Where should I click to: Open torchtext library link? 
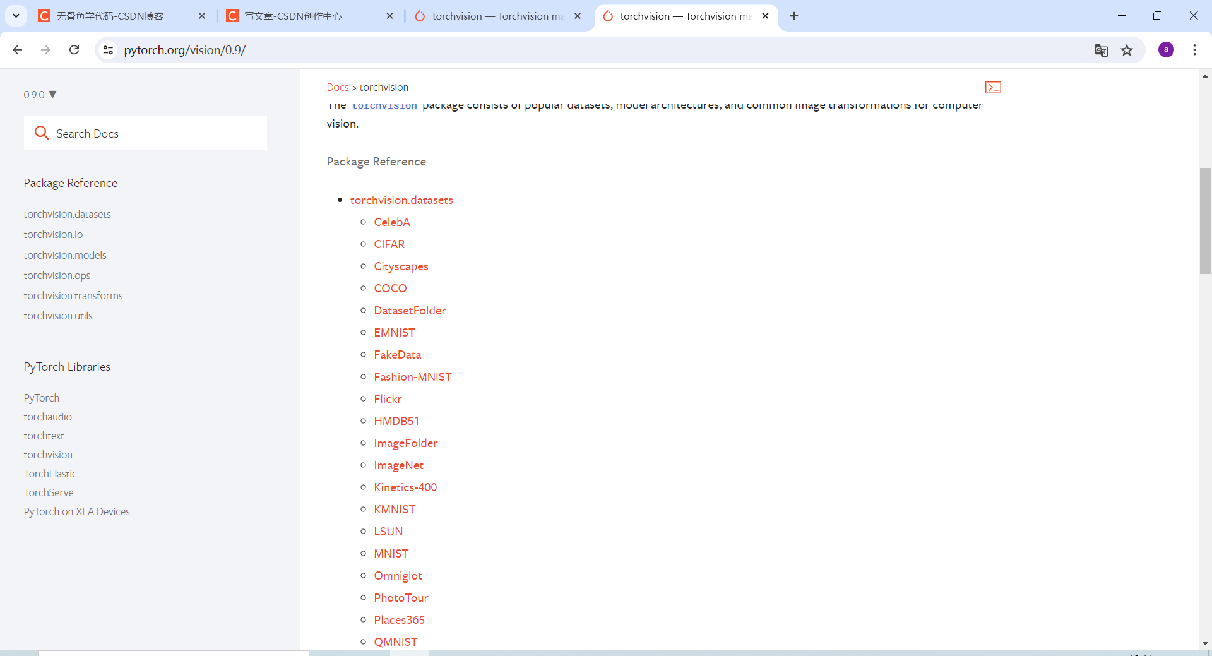[x=44, y=436]
